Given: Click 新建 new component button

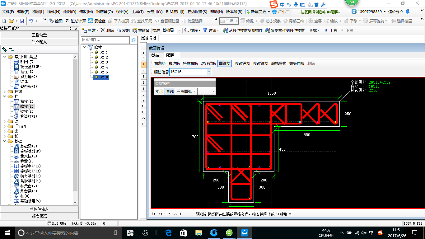Looking at the screenshot, I should (90, 30).
